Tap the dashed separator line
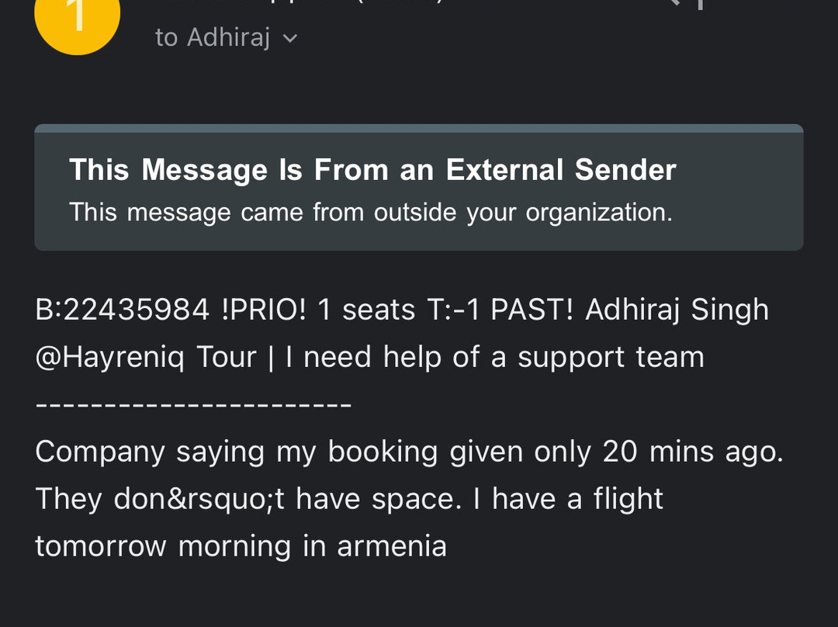This screenshot has height=627, width=838. click(193, 404)
